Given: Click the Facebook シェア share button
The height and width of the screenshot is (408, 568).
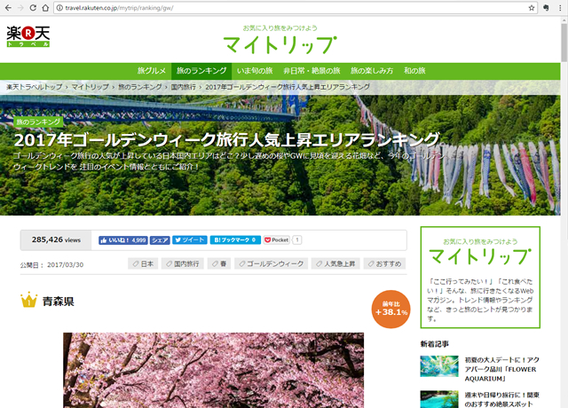Looking at the screenshot, I should point(160,239).
